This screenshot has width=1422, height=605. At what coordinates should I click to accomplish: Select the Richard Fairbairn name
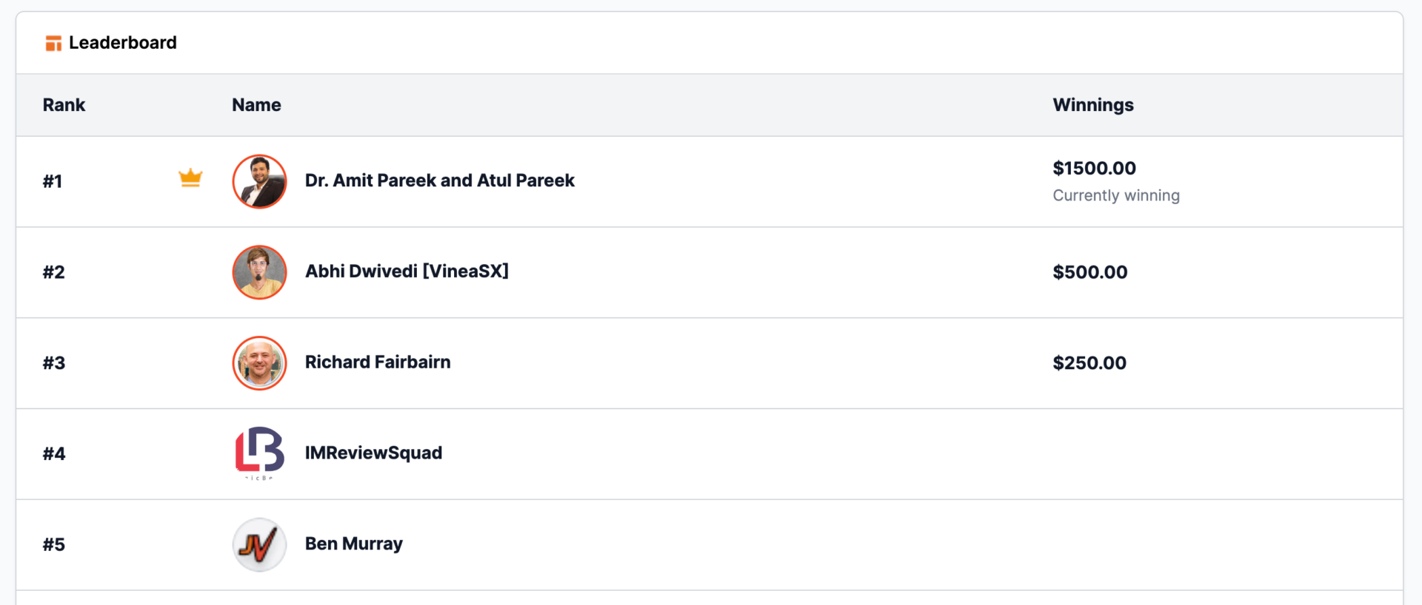pyautogui.click(x=378, y=362)
